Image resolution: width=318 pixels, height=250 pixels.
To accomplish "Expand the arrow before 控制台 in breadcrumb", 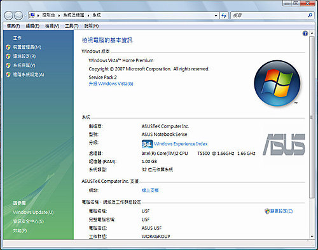I will [38, 15].
